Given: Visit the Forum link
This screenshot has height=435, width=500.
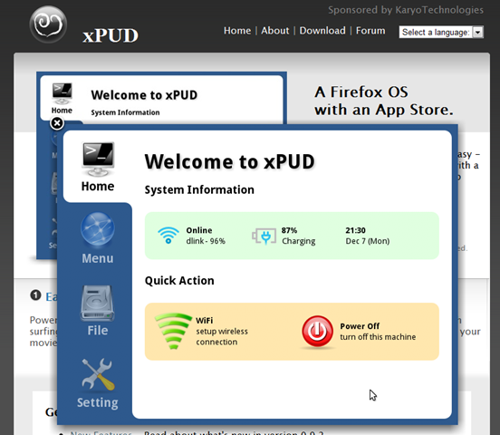Looking at the screenshot, I should (370, 31).
